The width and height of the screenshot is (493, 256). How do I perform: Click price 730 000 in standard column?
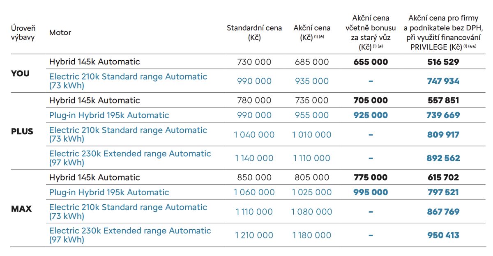point(254,62)
